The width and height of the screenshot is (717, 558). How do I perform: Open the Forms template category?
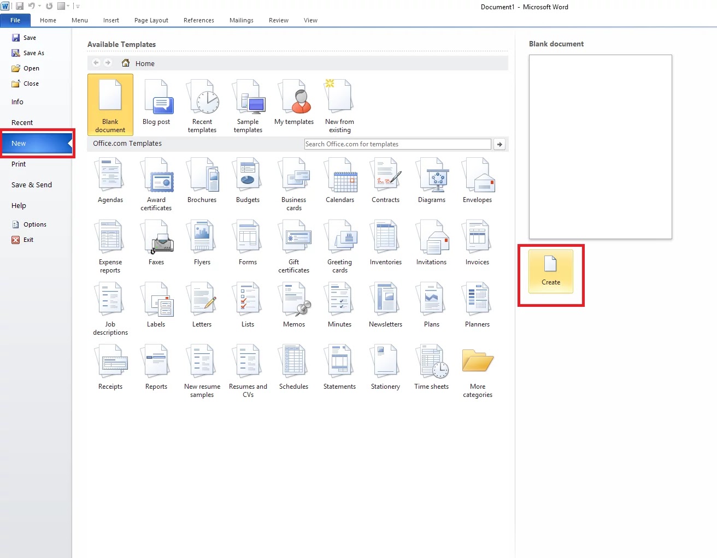pos(248,243)
